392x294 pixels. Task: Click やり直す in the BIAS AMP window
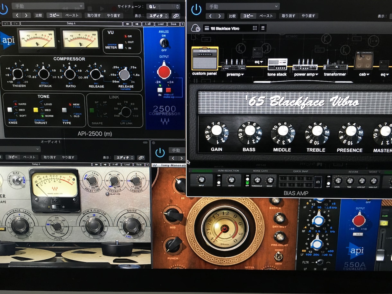[308, 16]
